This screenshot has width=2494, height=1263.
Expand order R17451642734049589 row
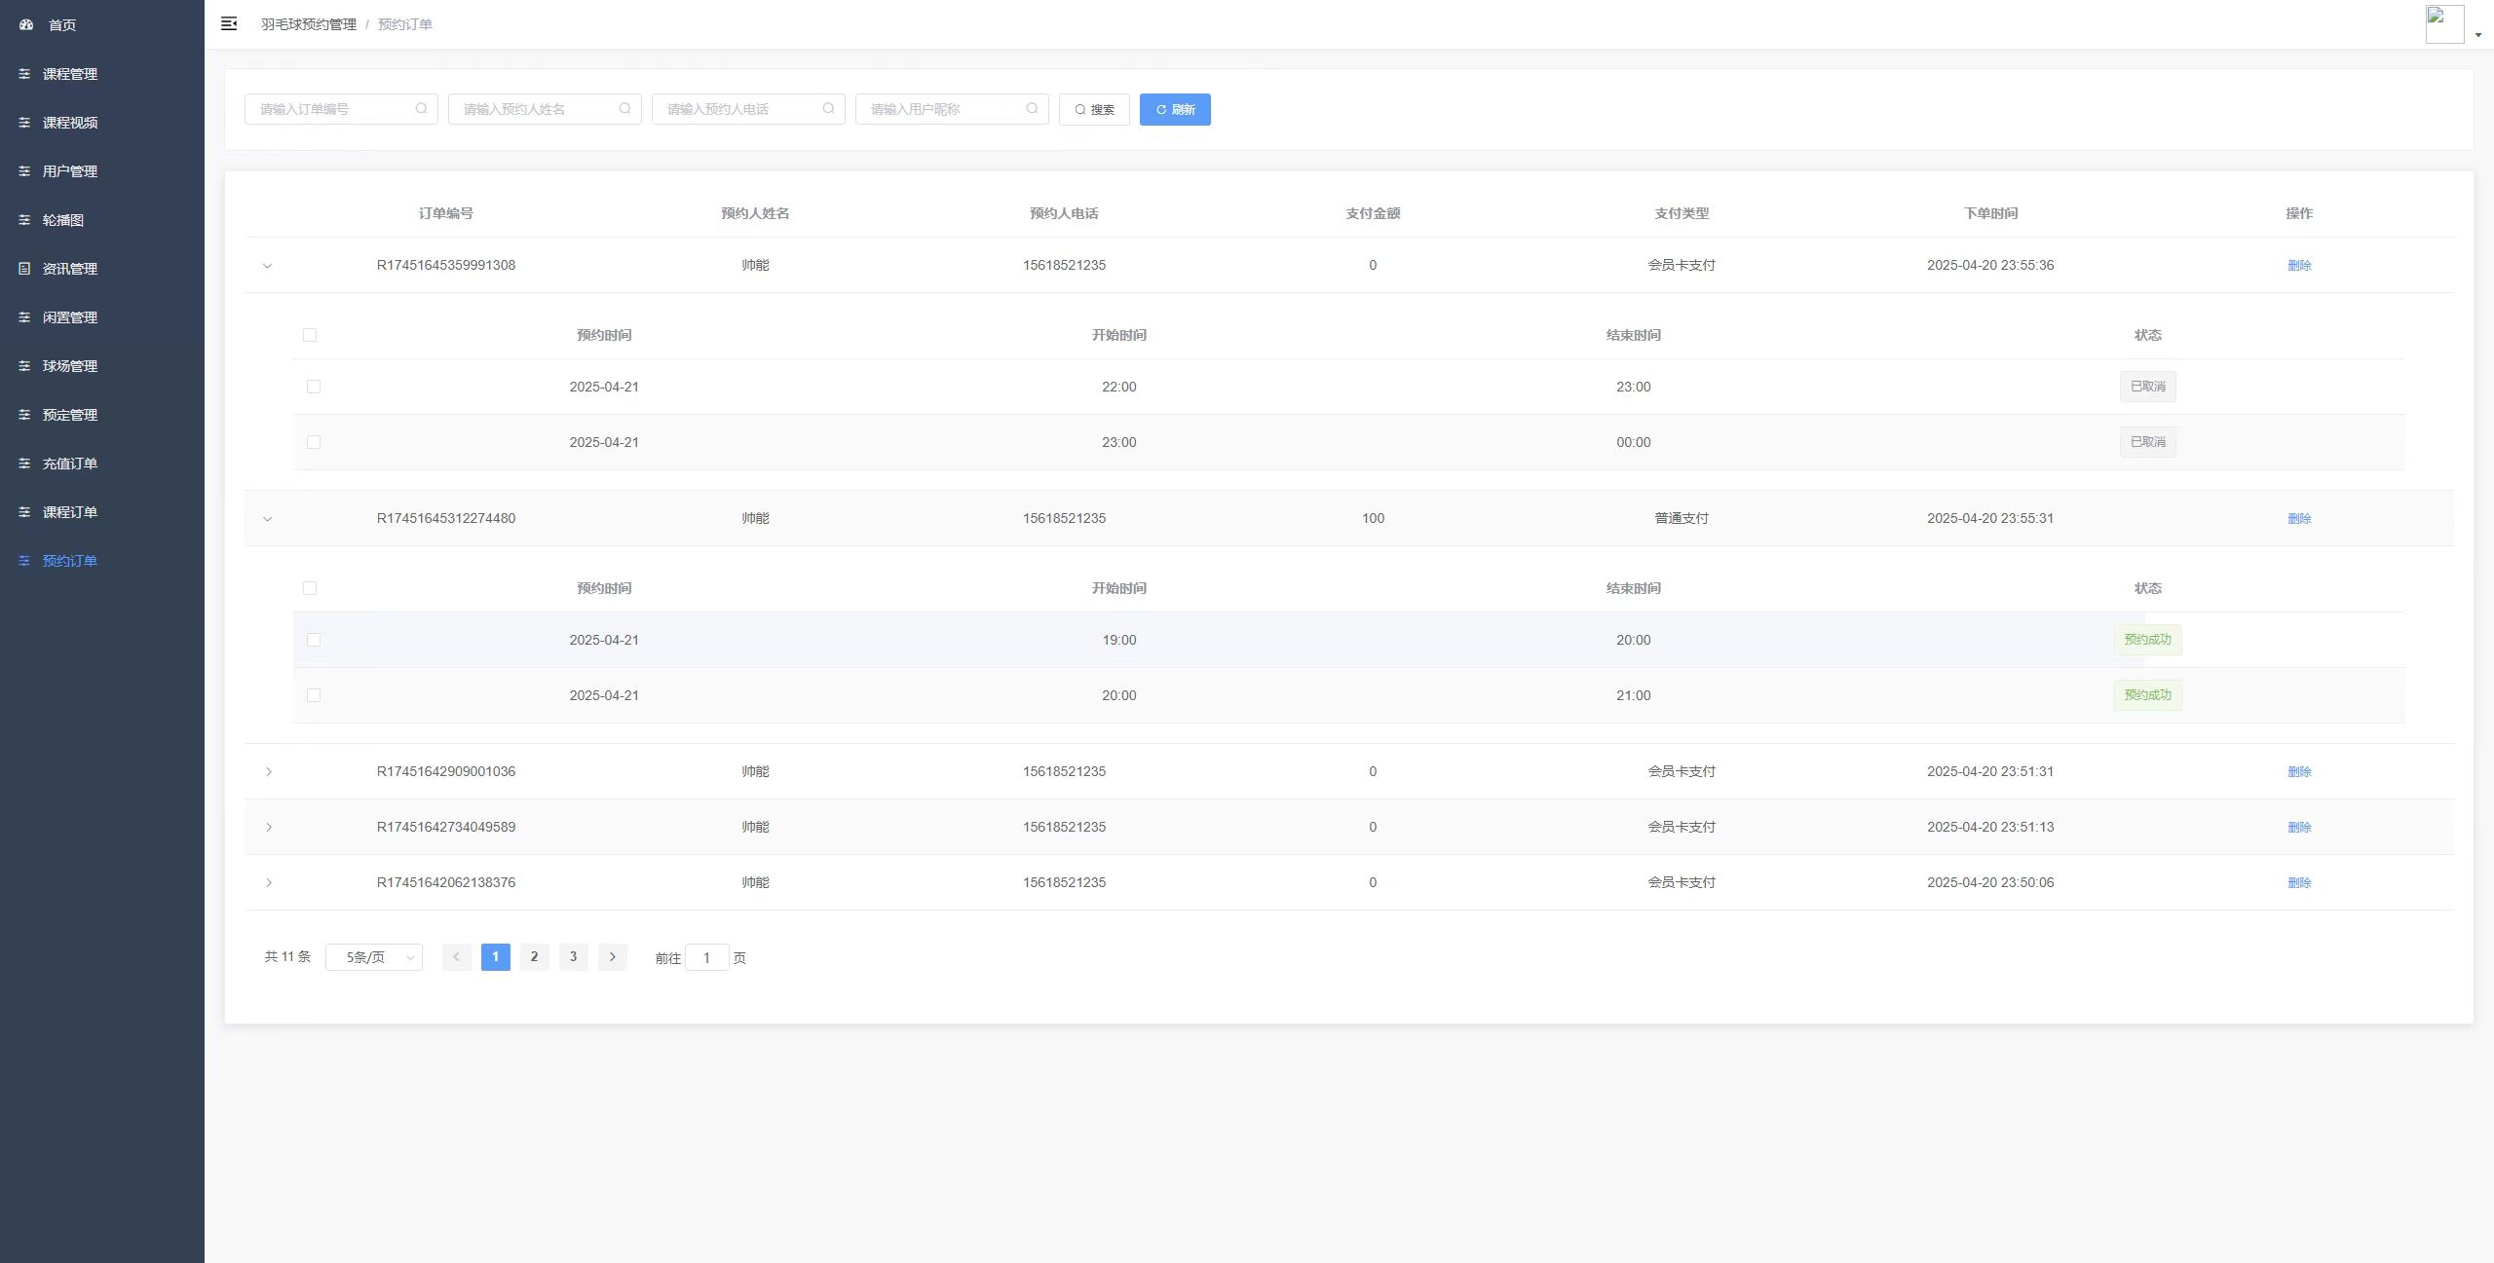pyautogui.click(x=268, y=827)
